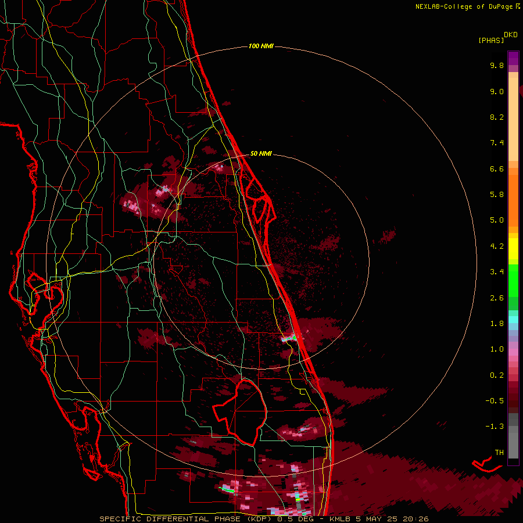Select the 100 NMI range ring label
Screen dimensions: 523x523
pyautogui.click(x=261, y=46)
